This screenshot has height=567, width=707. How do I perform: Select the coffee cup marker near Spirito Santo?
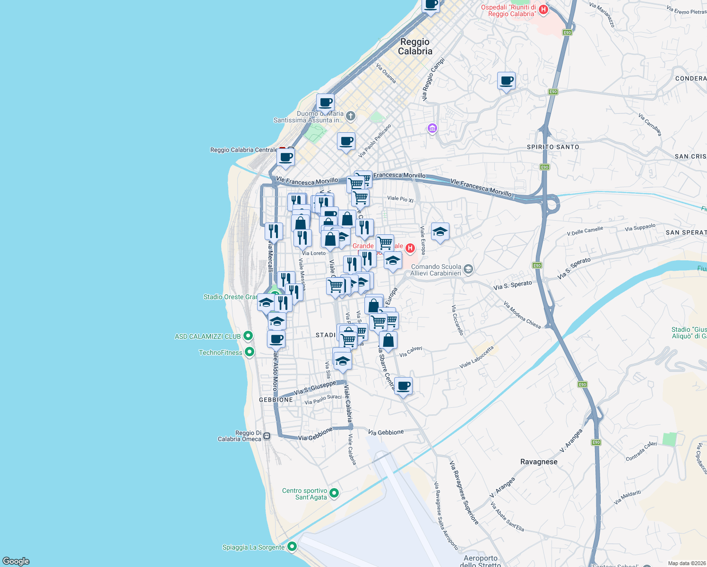[x=506, y=81]
